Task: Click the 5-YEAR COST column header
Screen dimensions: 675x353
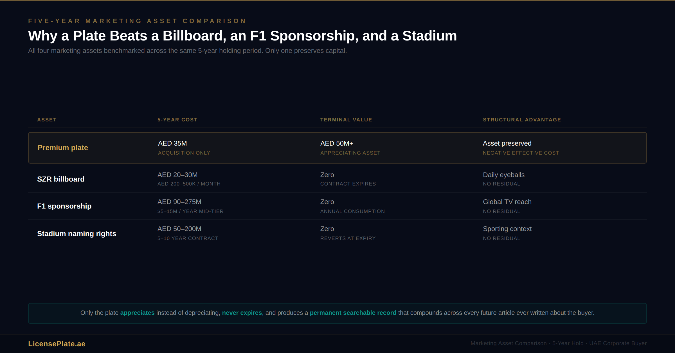Action: (x=177, y=119)
